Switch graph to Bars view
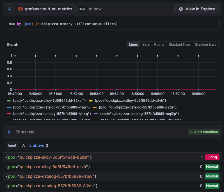This screenshot has width=224, height=192. pyautogui.click(x=146, y=45)
